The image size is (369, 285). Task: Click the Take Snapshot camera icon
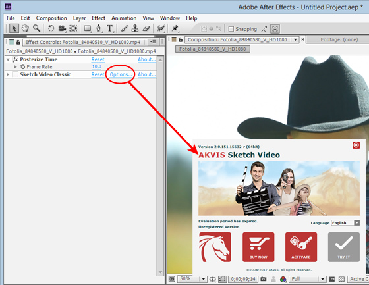click(x=264, y=279)
